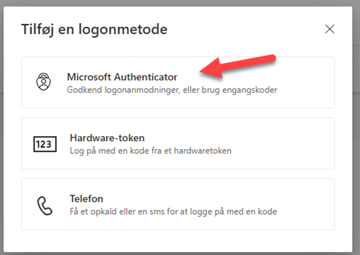Viewport: 360px width, 255px height.
Task: Pick the Telefon heading
Action: [x=86, y=199]
